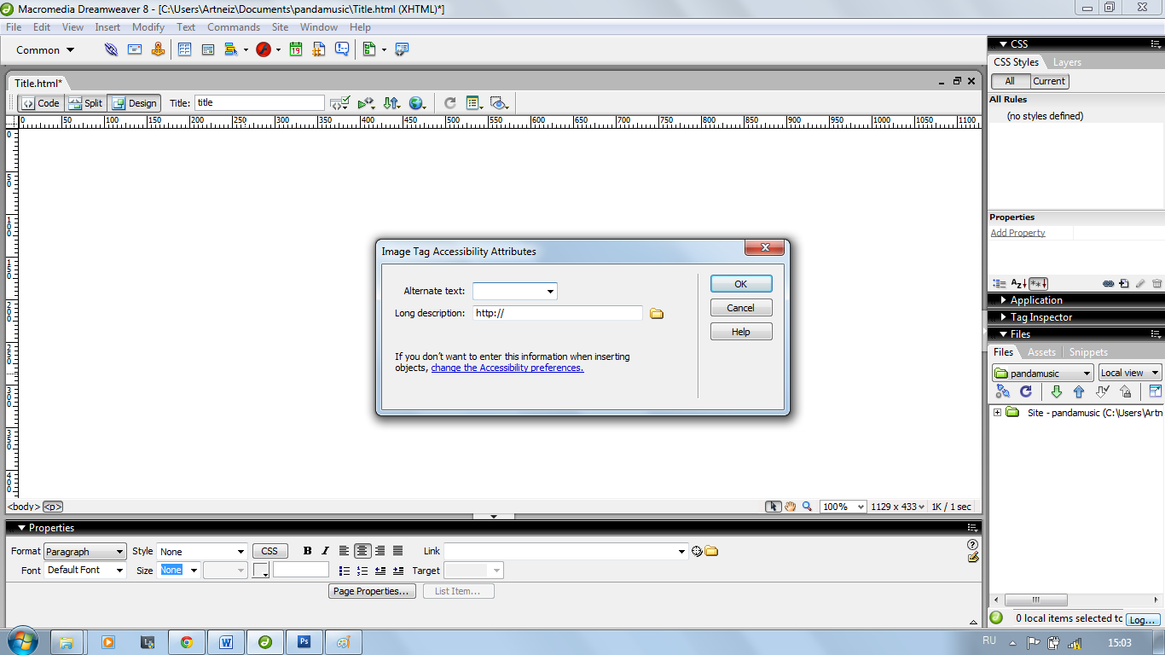Click the Server-Side Include icon
The height and width of the screenshot is (655, 1165).
coord(319,49)
